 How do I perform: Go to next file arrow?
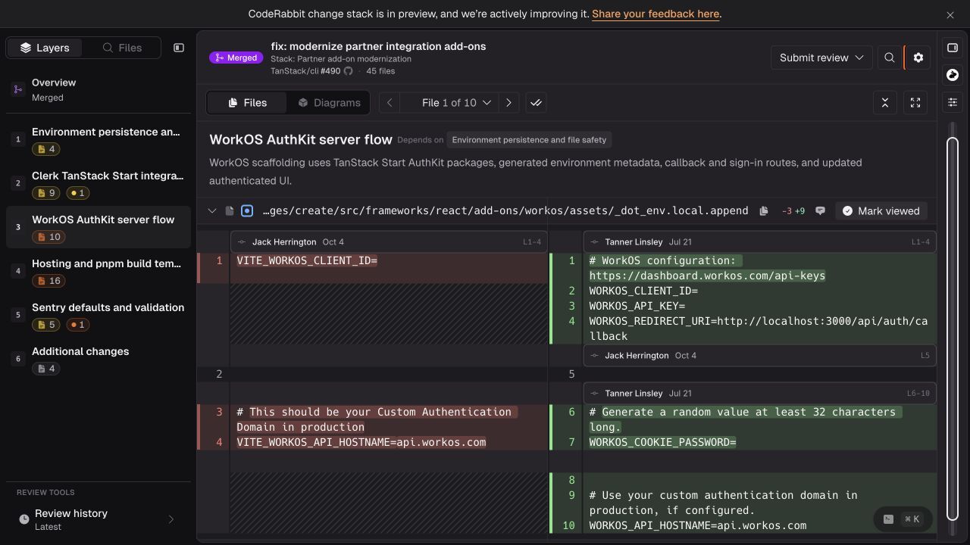(508, 103)
